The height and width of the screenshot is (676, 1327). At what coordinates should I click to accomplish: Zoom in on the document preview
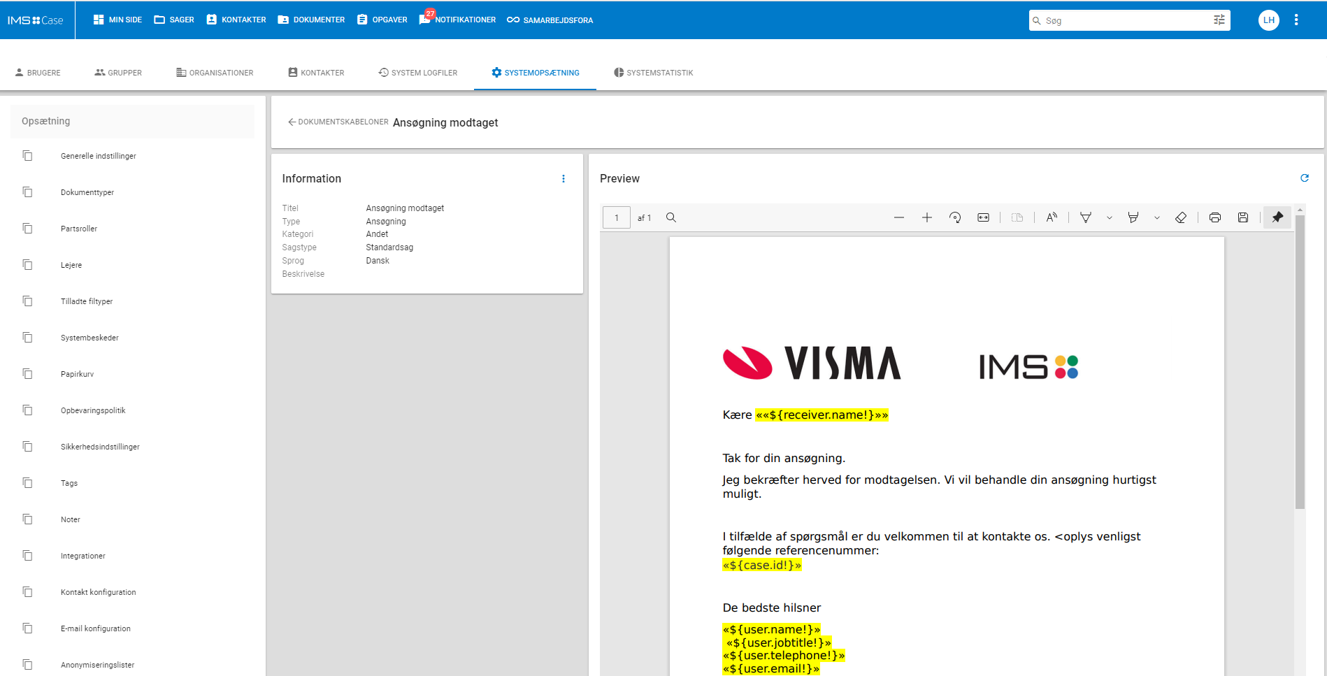click(927, 217)
